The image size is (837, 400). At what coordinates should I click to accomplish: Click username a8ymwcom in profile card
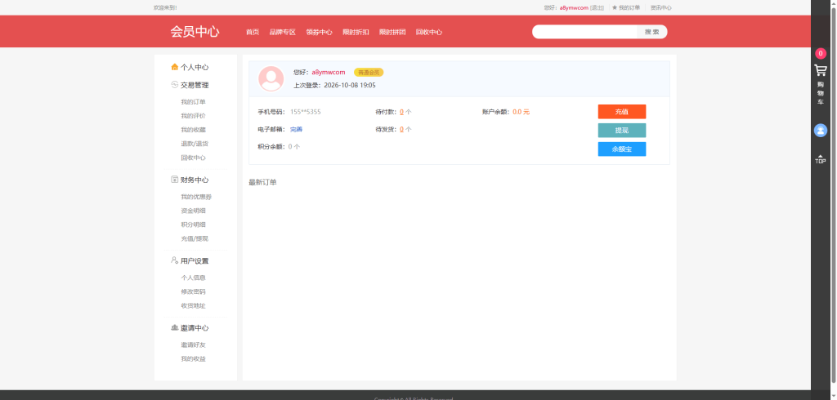pyautogui.click(x=329, y=72)
